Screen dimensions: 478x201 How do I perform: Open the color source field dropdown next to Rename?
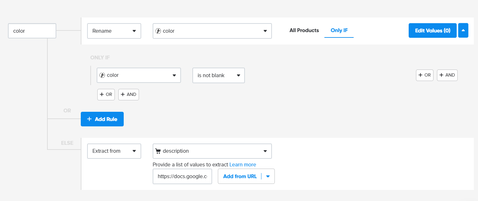(x=212, y=31)
